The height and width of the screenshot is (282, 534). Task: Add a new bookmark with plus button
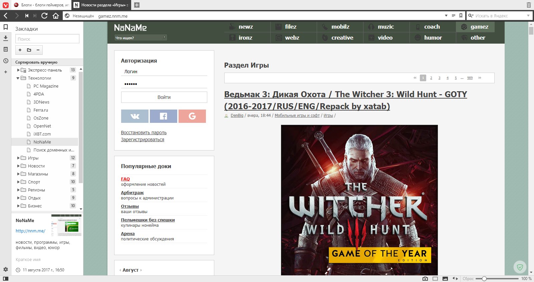[20, 50]
